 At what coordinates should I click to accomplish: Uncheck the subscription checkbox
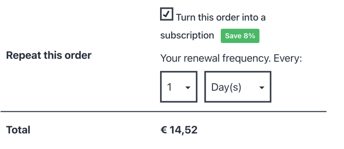click(166, 14)
